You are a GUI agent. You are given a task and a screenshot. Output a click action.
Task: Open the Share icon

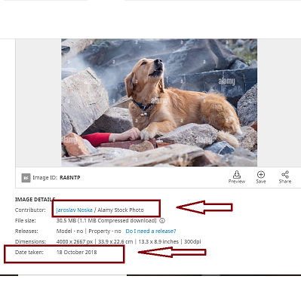(x=285, y=174)
